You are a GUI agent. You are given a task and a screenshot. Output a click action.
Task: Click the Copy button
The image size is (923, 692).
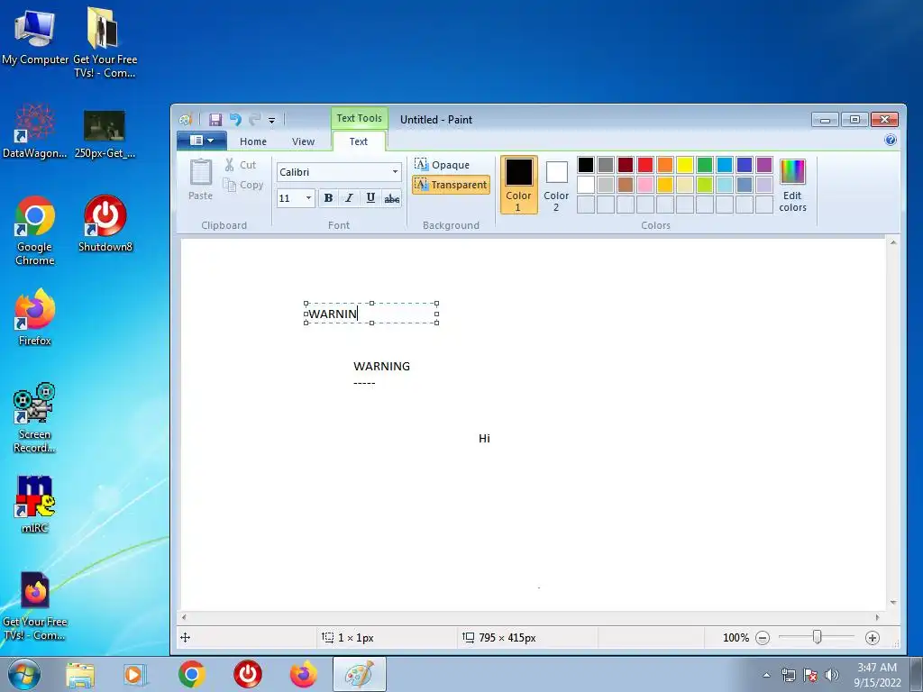pyautogui.click(x=243, y=185)
